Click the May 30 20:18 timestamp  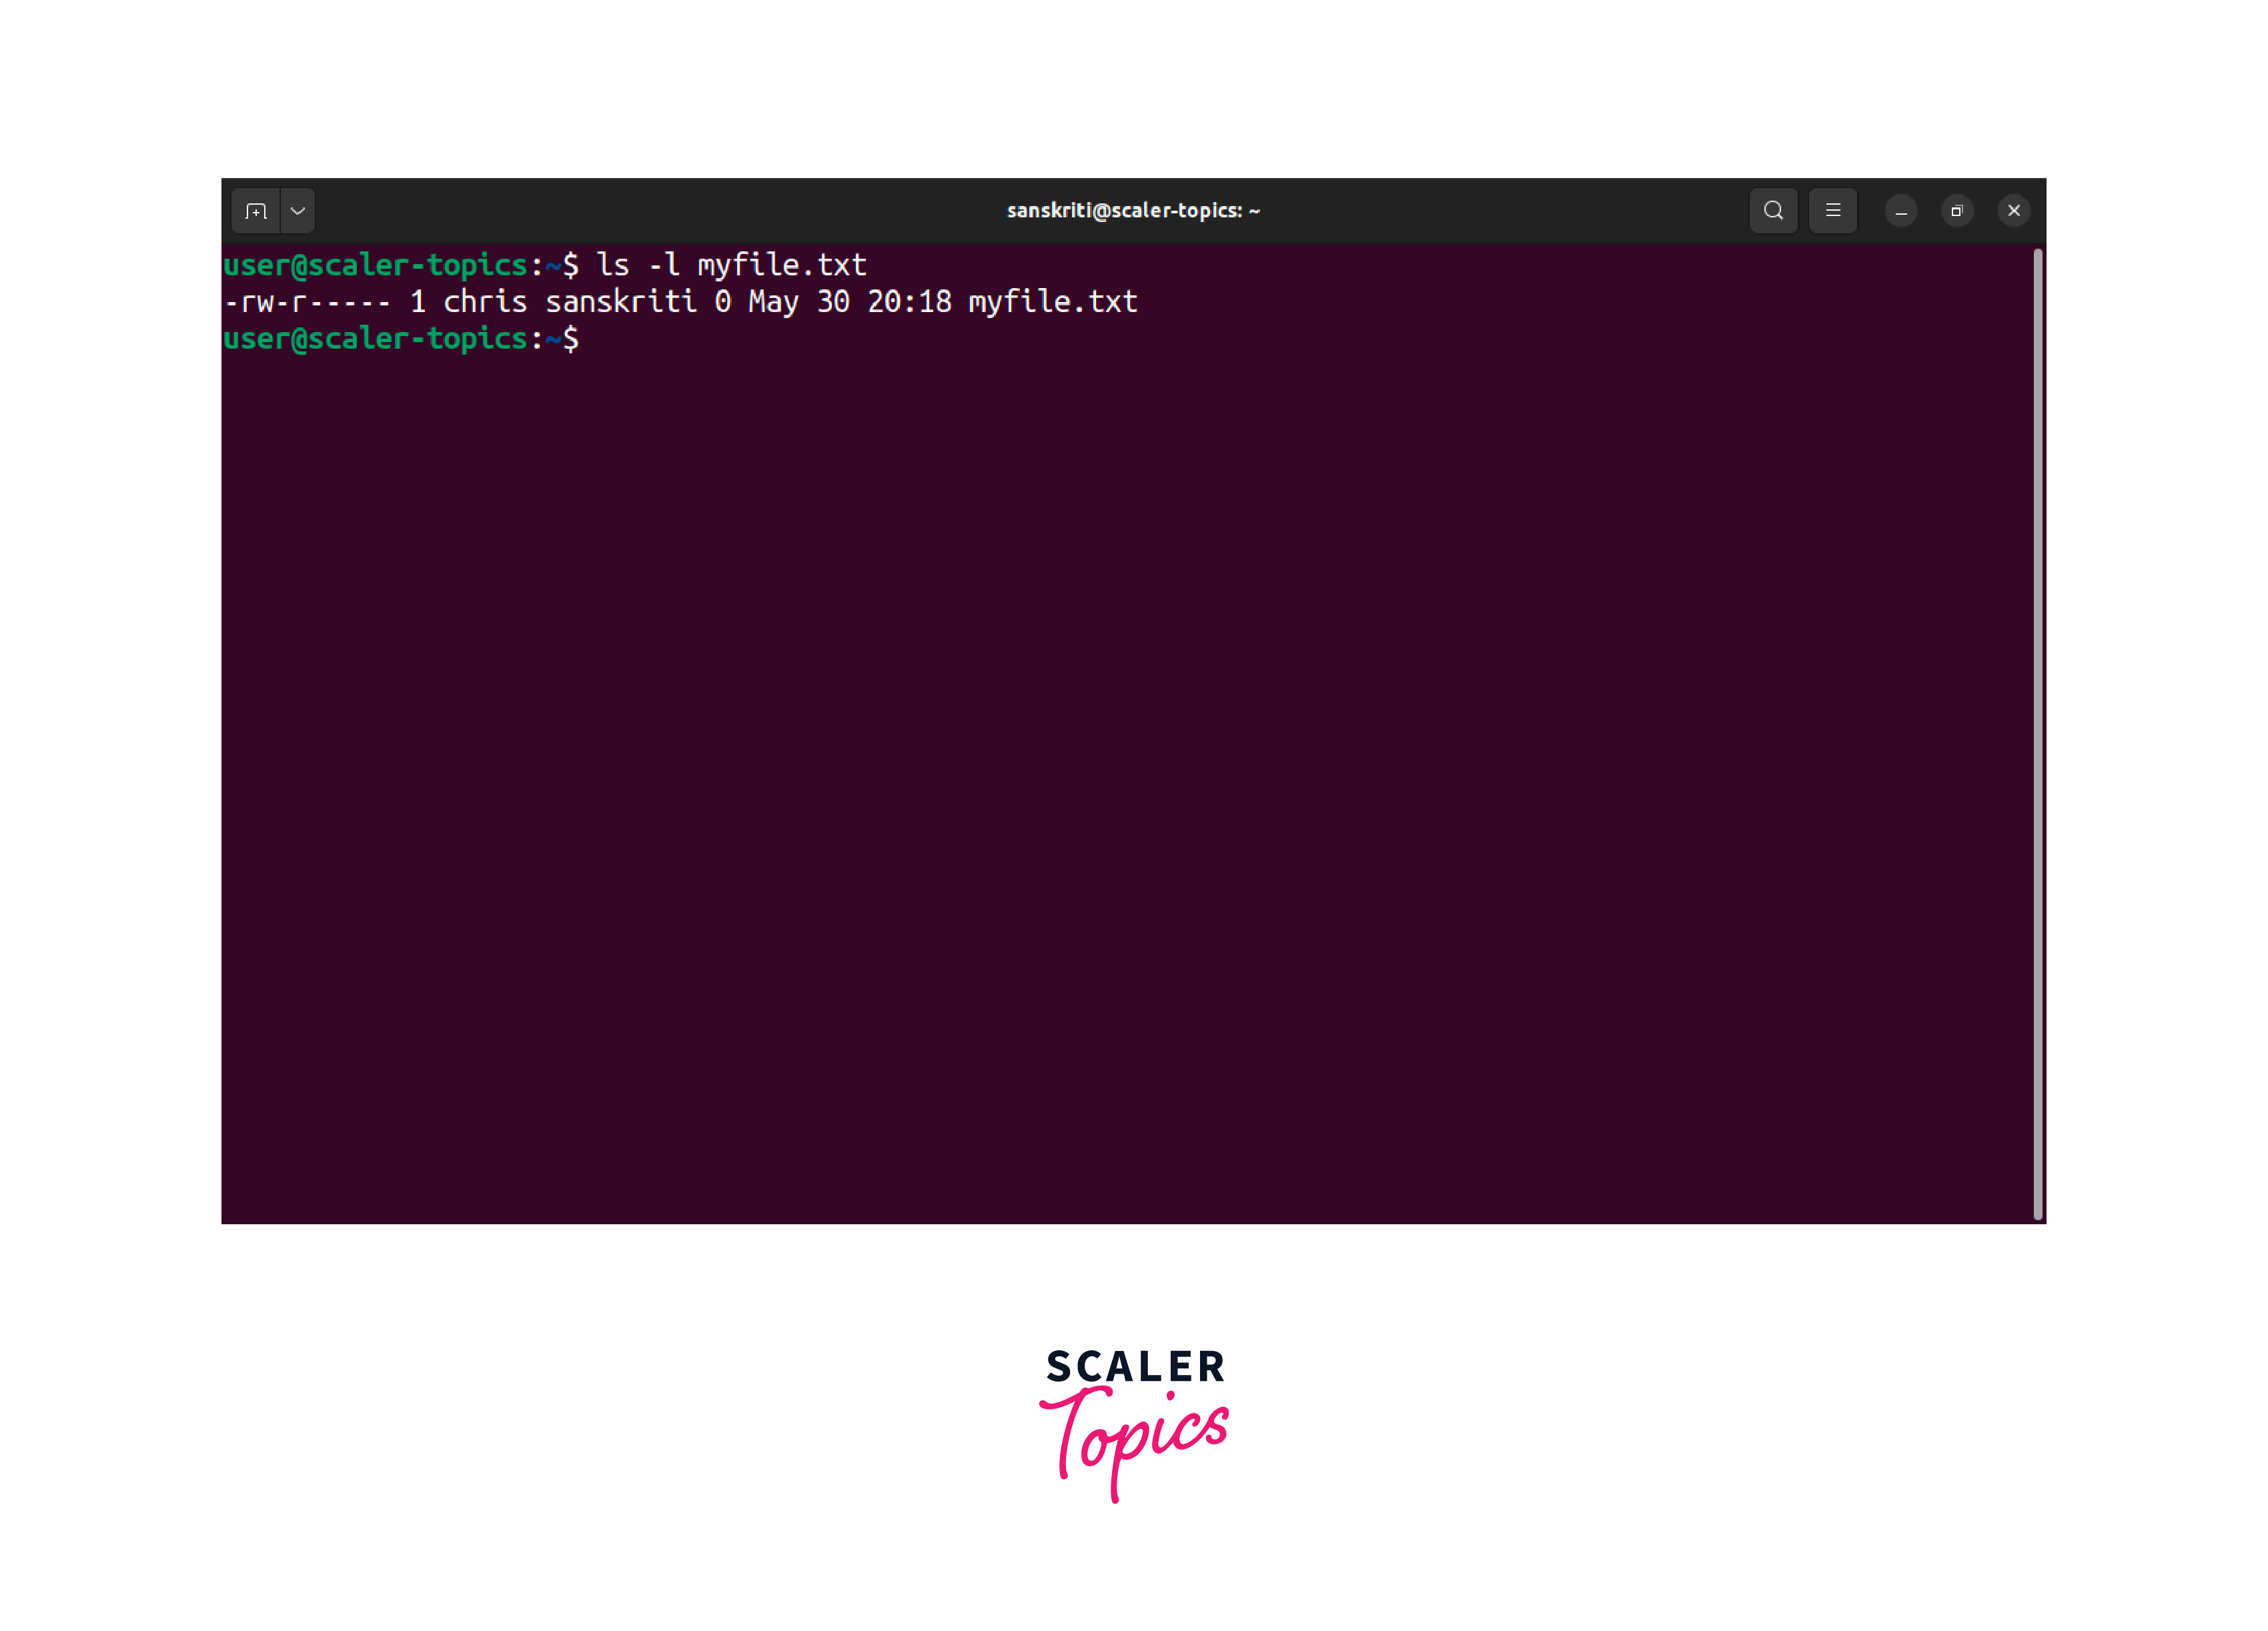coord(850,302)
